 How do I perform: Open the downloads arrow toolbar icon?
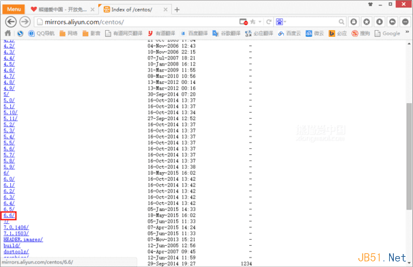click(380, 22)
